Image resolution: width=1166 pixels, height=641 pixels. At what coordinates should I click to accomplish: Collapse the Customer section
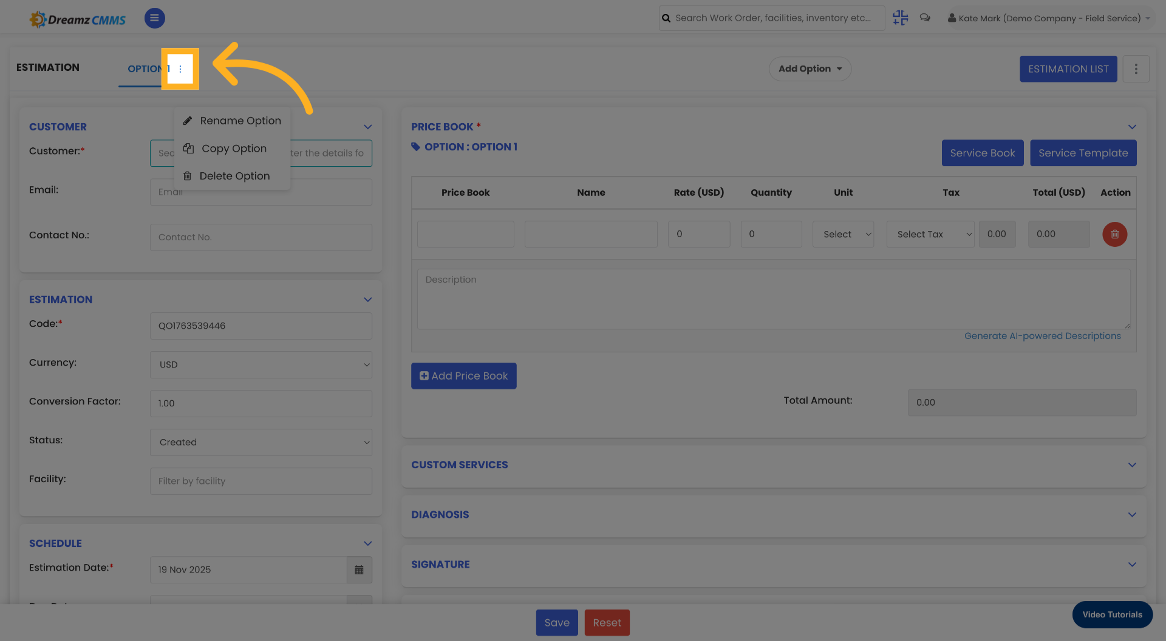click(367, 127)
